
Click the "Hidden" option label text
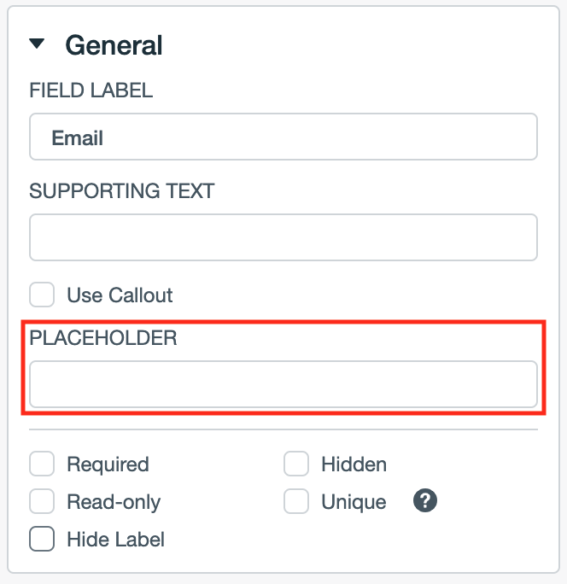pos(354,464)
